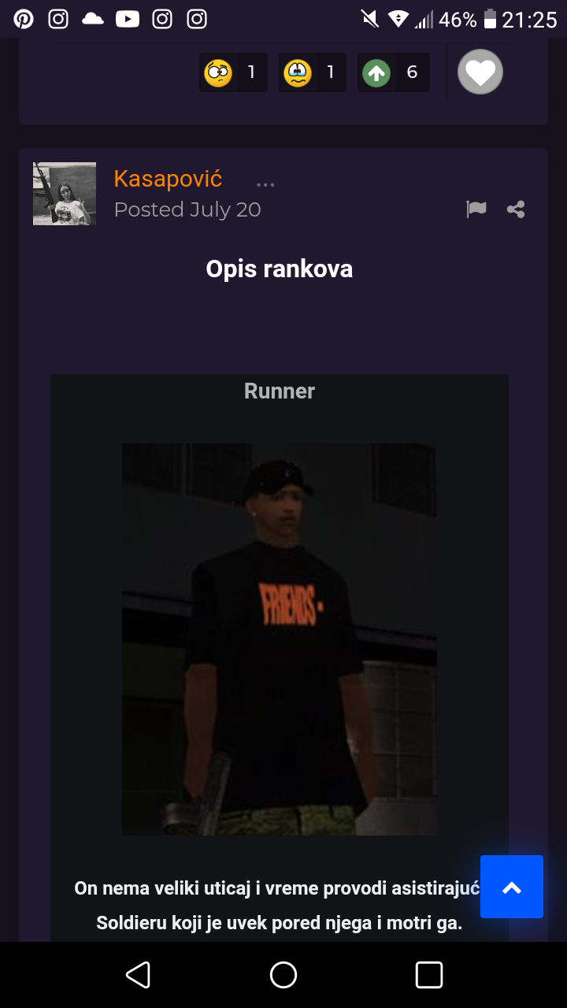Screen dimensions: 567x1008
Task: Open Kasapović's profile name link
Action: pyautogui.click(x=168, y=179)
